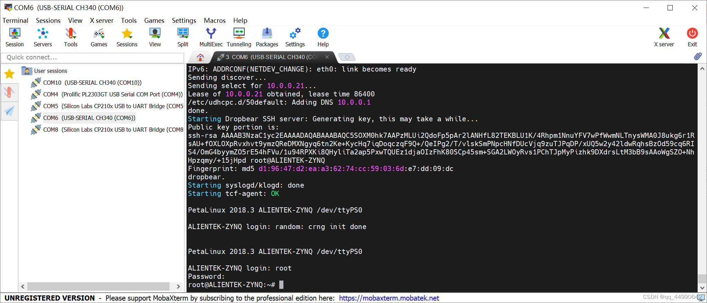Open the Tools menu

point(129,20)
